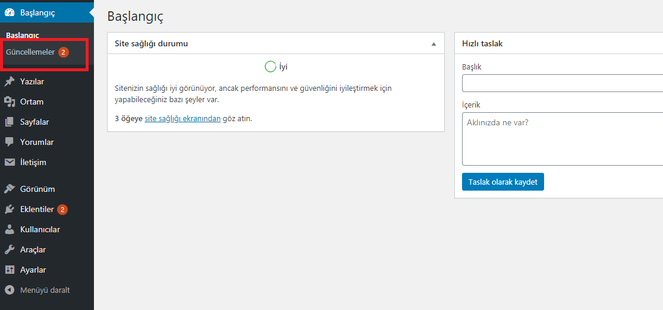663x310 pixels.
Task: Click the Araçlar wrench icon
Action: tap(10, 249)
